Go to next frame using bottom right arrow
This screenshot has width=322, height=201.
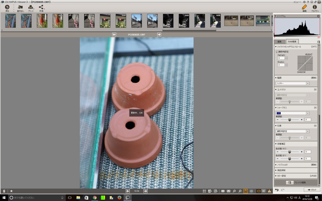point(145,191)
